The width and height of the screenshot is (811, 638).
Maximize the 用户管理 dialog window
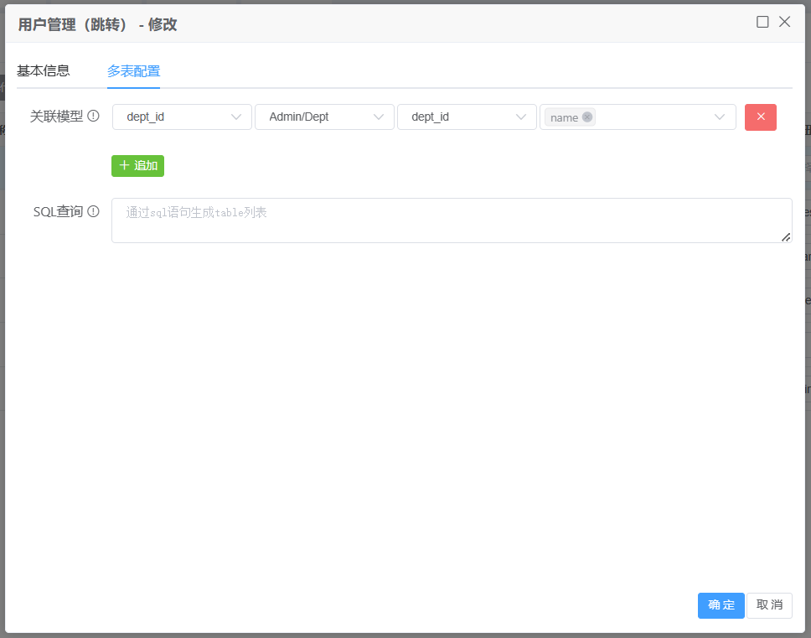(x=762, y=23)
